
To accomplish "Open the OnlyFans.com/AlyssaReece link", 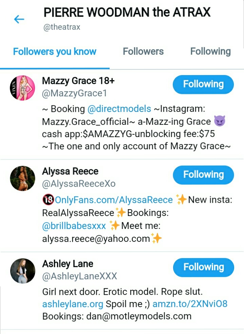I will coord(114,200).
